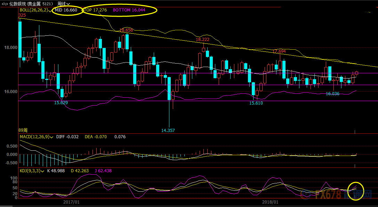Viewport: 378px width, 207px height.
Task: Click the yellow-circled KDJ crossover area
Action: [x=356, y=191]
